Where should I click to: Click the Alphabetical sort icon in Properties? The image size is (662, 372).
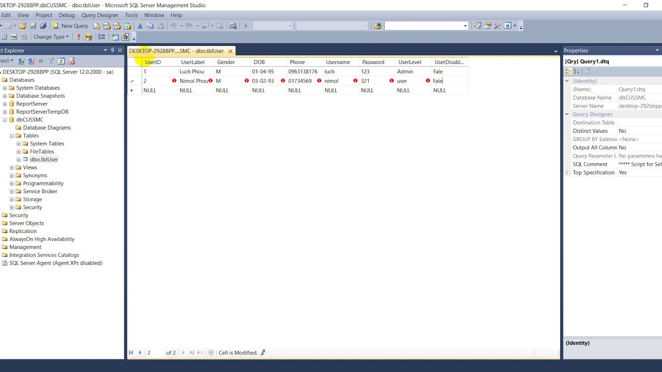coord(576,71)
